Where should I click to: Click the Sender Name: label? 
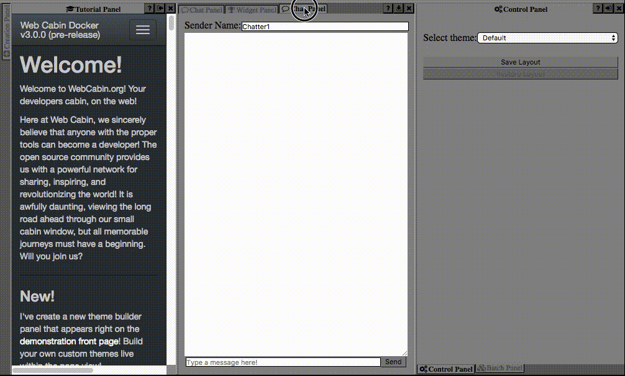(212, 25)
